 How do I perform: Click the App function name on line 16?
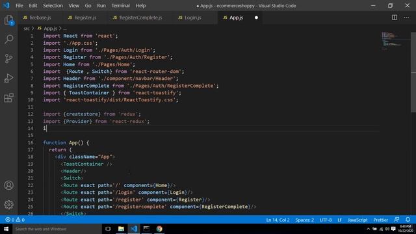(x=73, y=143)
